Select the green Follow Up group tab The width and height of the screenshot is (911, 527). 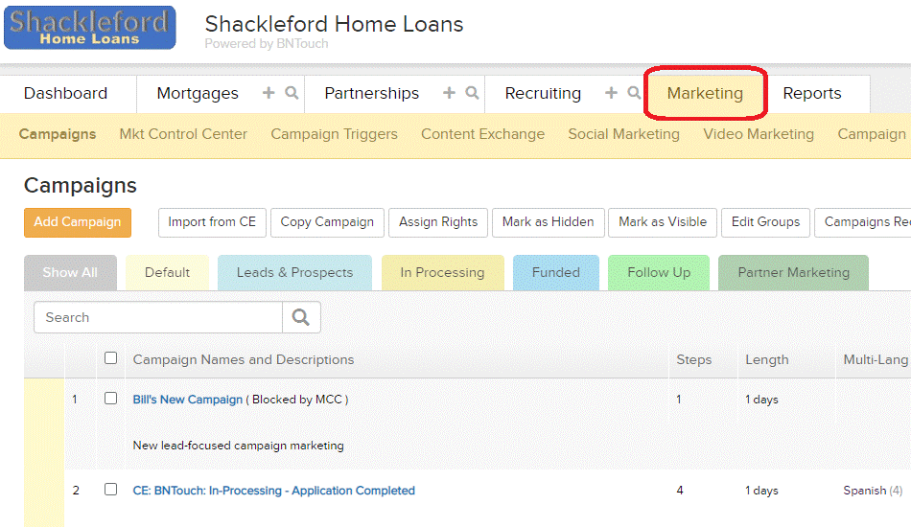pyautogui.click(x=659, y=272)
